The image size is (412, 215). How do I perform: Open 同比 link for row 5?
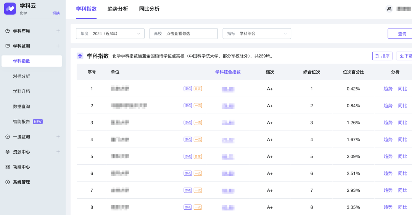(402, 156)
